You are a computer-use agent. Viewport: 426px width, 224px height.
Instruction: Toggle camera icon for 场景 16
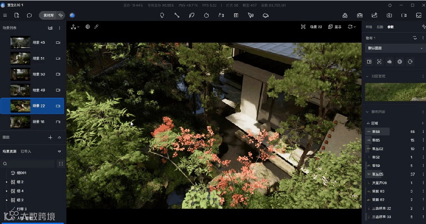58,122
